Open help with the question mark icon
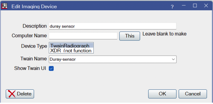 pyautogui.click(x=172, y=6)
